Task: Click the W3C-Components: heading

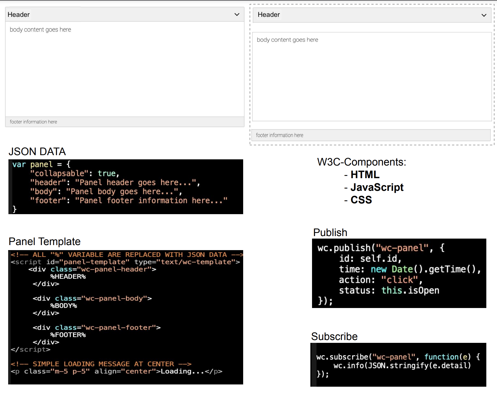Action: tap(362, 162)
